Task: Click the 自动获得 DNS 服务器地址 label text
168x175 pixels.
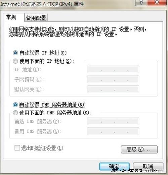Action: 52,105
